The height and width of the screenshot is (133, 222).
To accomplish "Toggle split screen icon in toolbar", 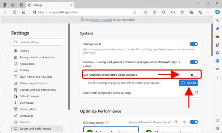I will point(173,12).
